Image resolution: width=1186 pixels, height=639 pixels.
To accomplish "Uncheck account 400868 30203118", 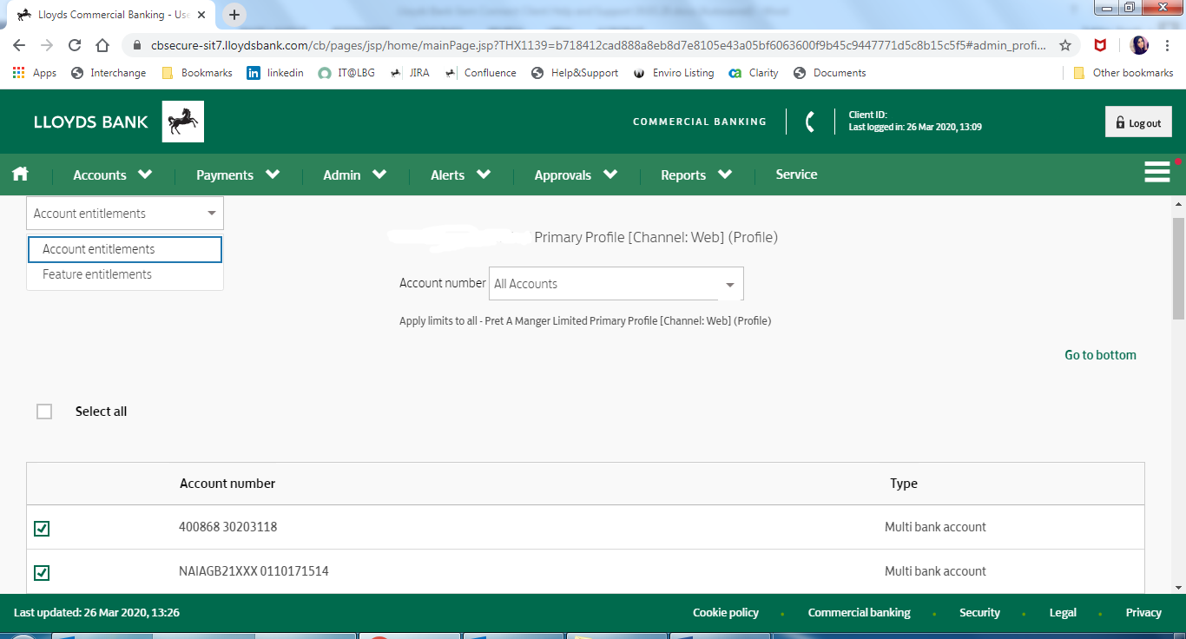I will click(42, 528).
